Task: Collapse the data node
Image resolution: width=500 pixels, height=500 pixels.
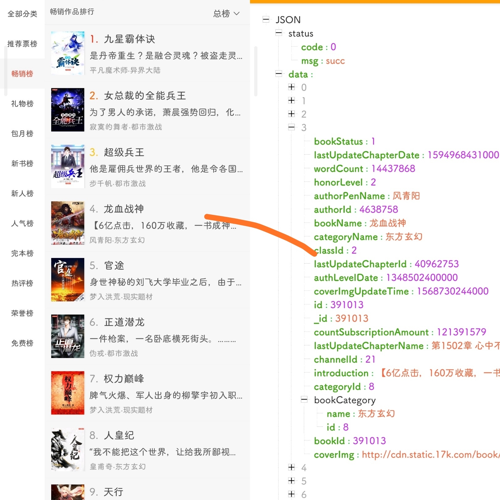Action: (278, 74)
